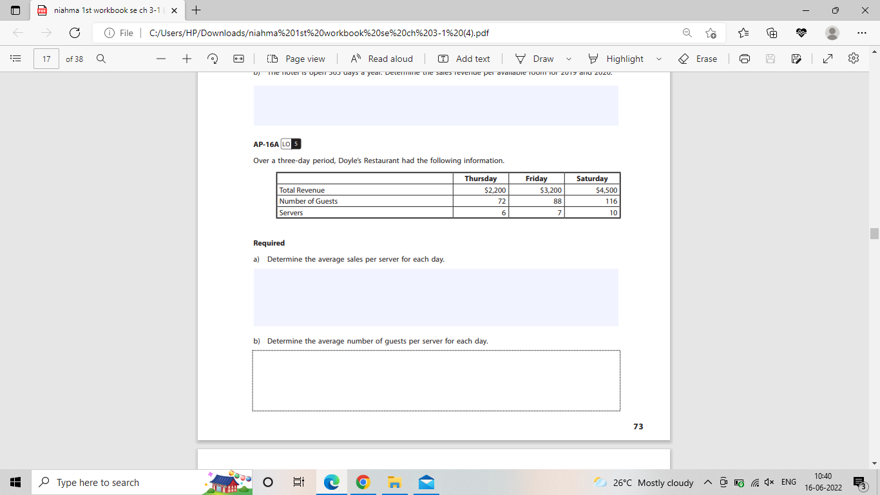Select the Erase tool
The height and width of the screenshot is (495, 880).
pos(699,59)
